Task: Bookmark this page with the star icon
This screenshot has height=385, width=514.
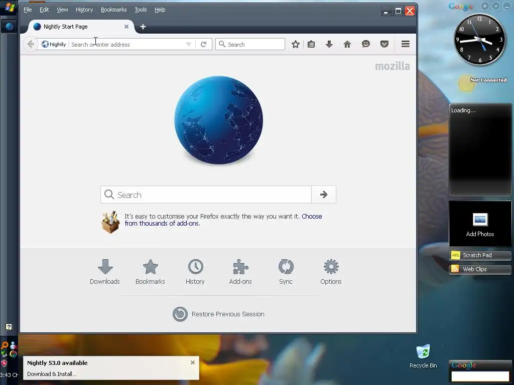Action: (296, 44)
